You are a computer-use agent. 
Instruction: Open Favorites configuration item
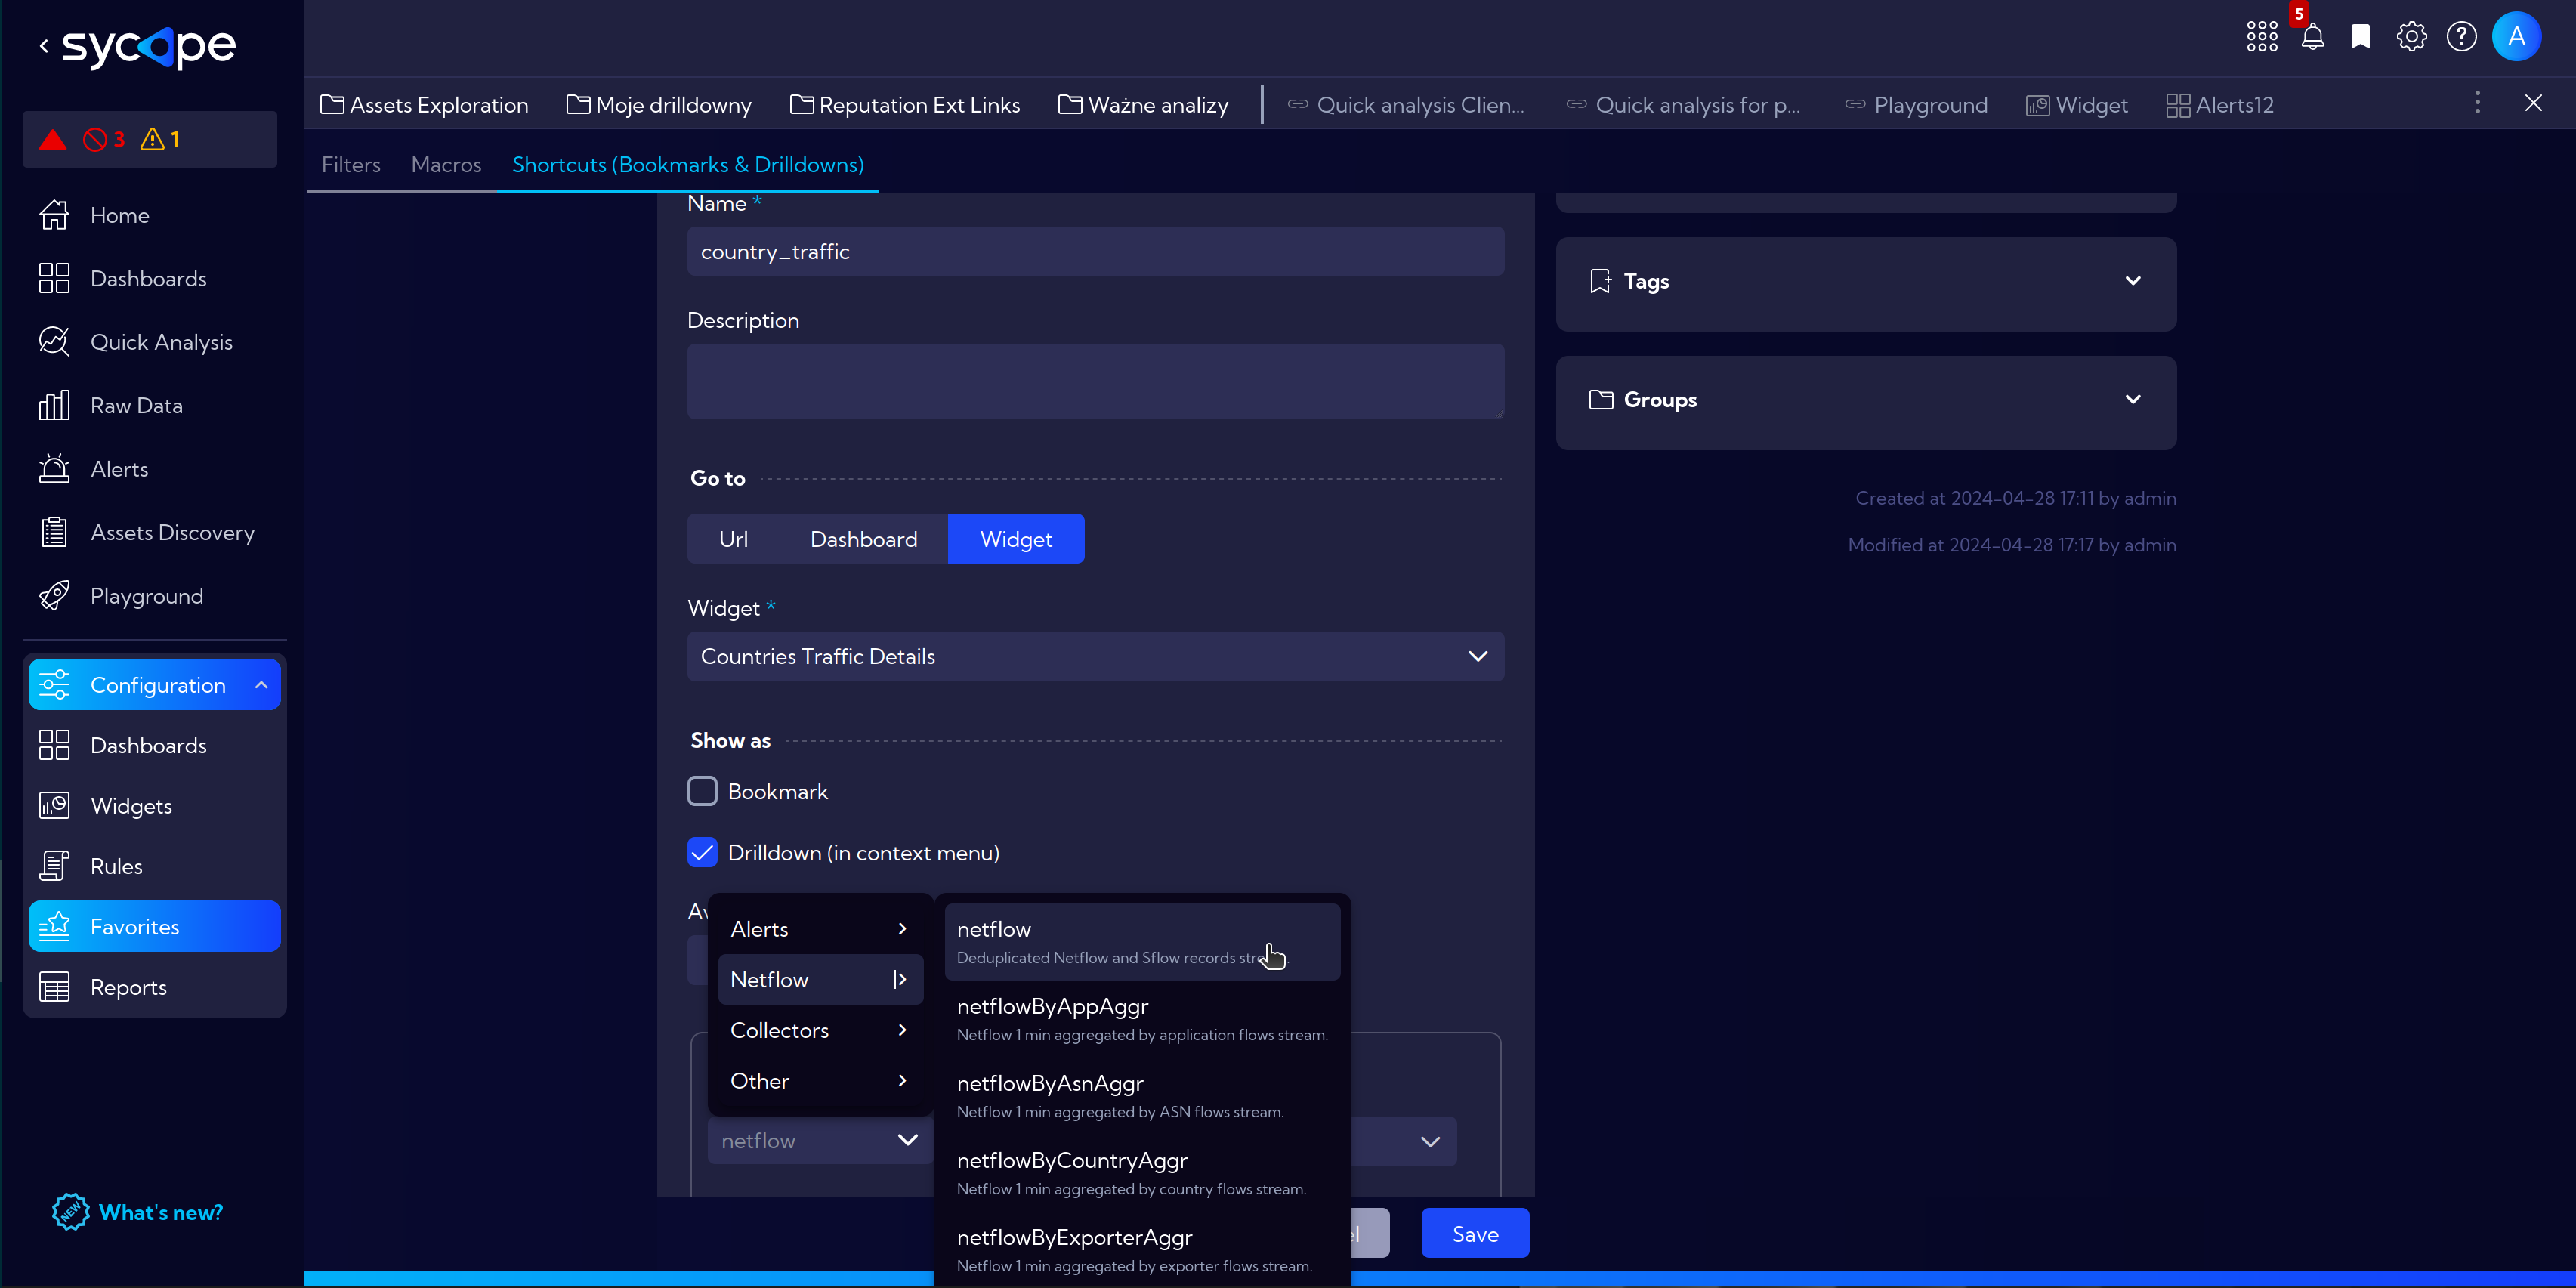pyautogui.click(x=155, y=926)
